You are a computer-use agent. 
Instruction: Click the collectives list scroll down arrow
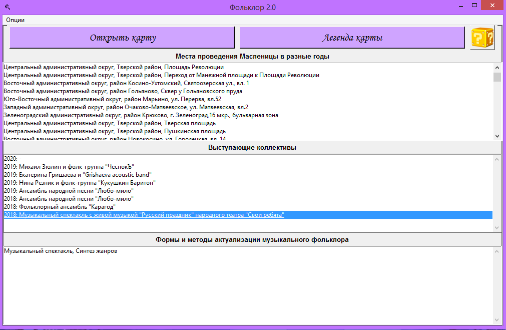pyautogui.click(x=497, y=228)
